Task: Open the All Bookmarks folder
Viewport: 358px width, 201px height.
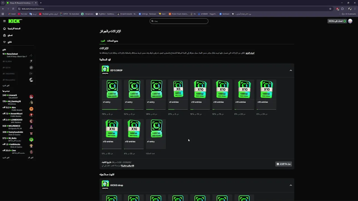Action: (349, 14)
